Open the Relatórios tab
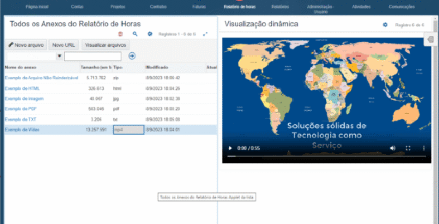439x224 pixels. click(280, 7)
